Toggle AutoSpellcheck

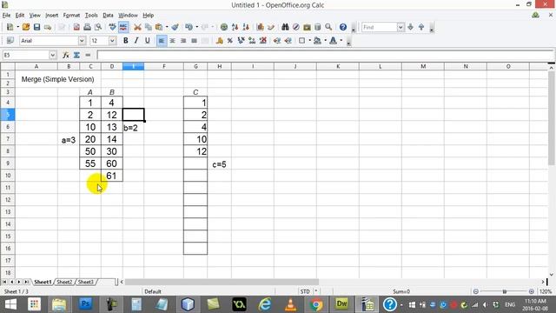coord(123,27)
